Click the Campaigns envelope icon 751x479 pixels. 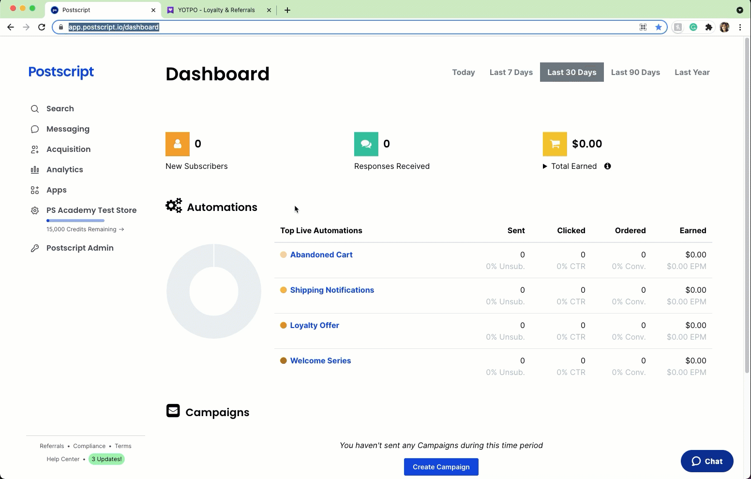(173, 411)
